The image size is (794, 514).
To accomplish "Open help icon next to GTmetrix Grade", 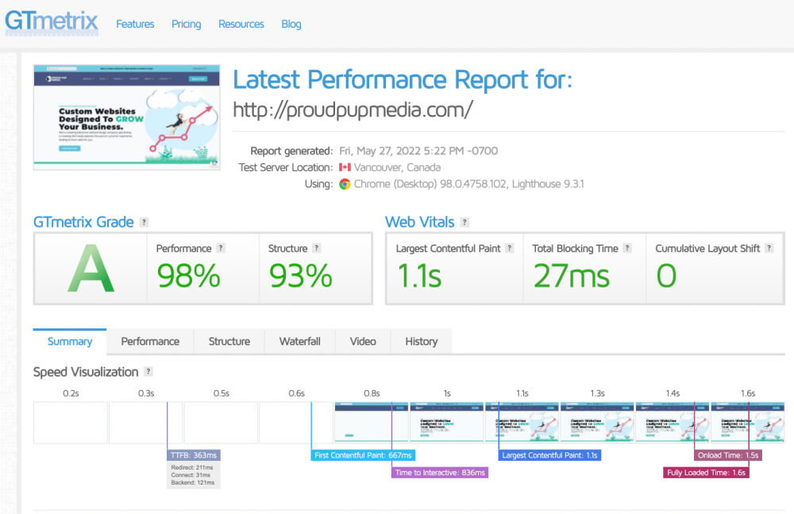I will [145, 222].
